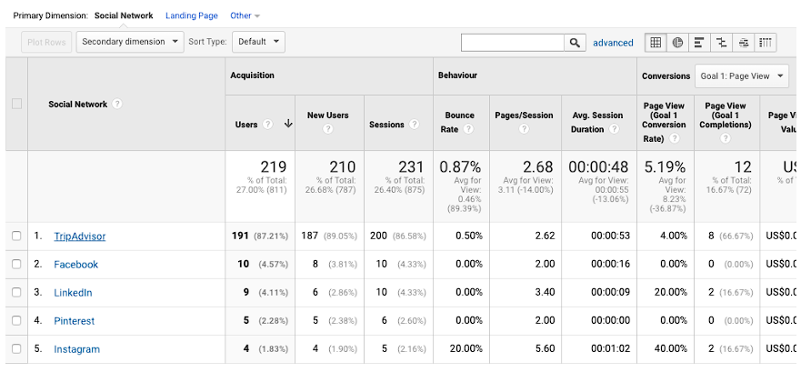Click Instagram bounce rate 20.00%
This screenshot has width=811, height=372.
click(x=466, y=348)
